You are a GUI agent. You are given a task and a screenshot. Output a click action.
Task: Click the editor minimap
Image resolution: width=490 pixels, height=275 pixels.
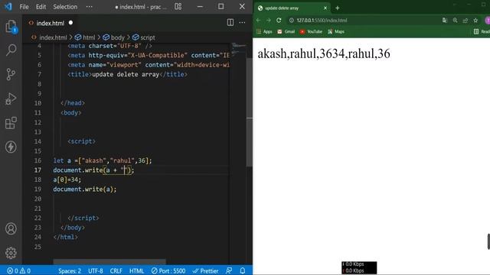[239, 49]
